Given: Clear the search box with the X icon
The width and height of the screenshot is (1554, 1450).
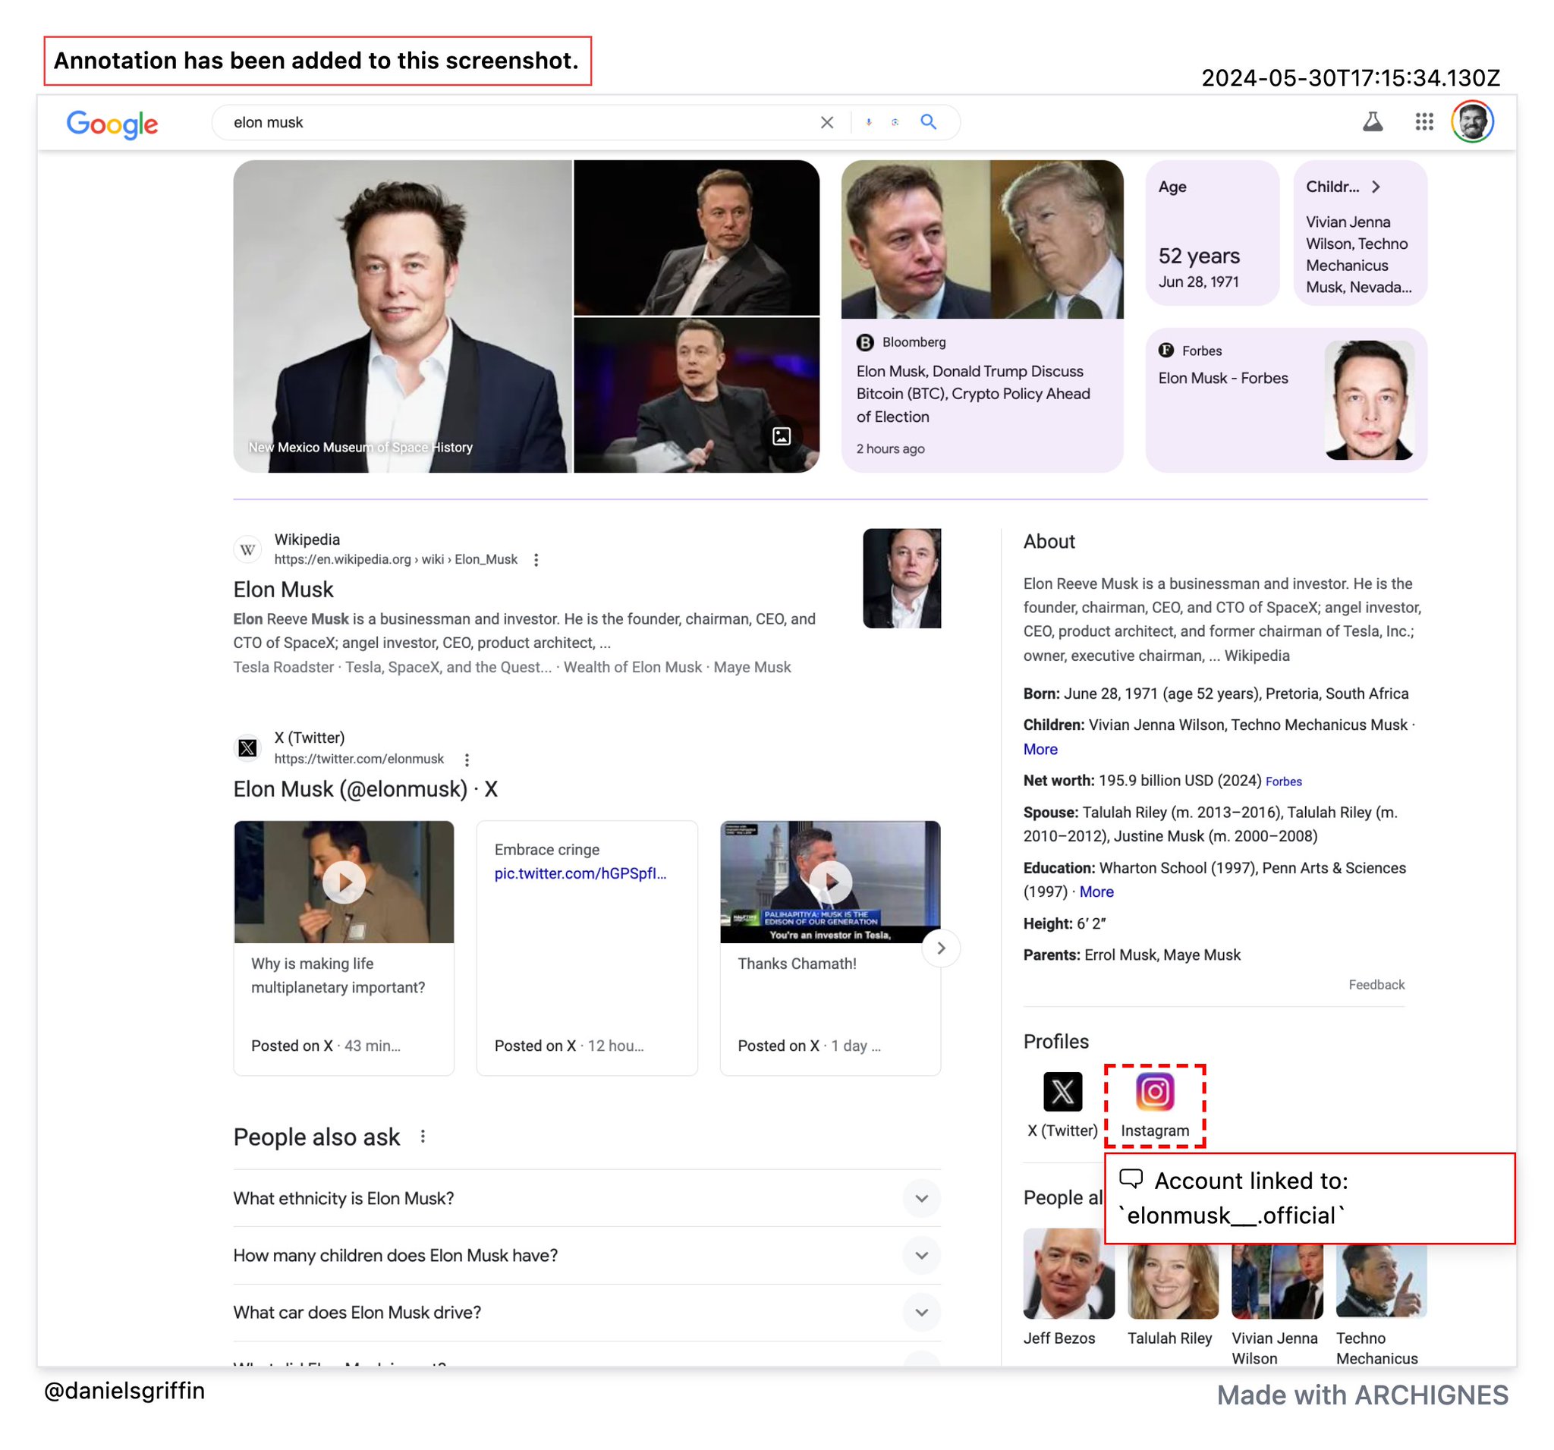Looking at the screenshot, I should [827, 123].
